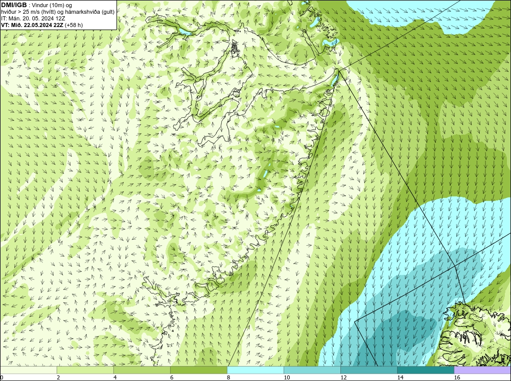Viewport: 511px width, 381px height.
Task: Click the 'DMI/IGB' title text
Action: (x=14, y=5)
